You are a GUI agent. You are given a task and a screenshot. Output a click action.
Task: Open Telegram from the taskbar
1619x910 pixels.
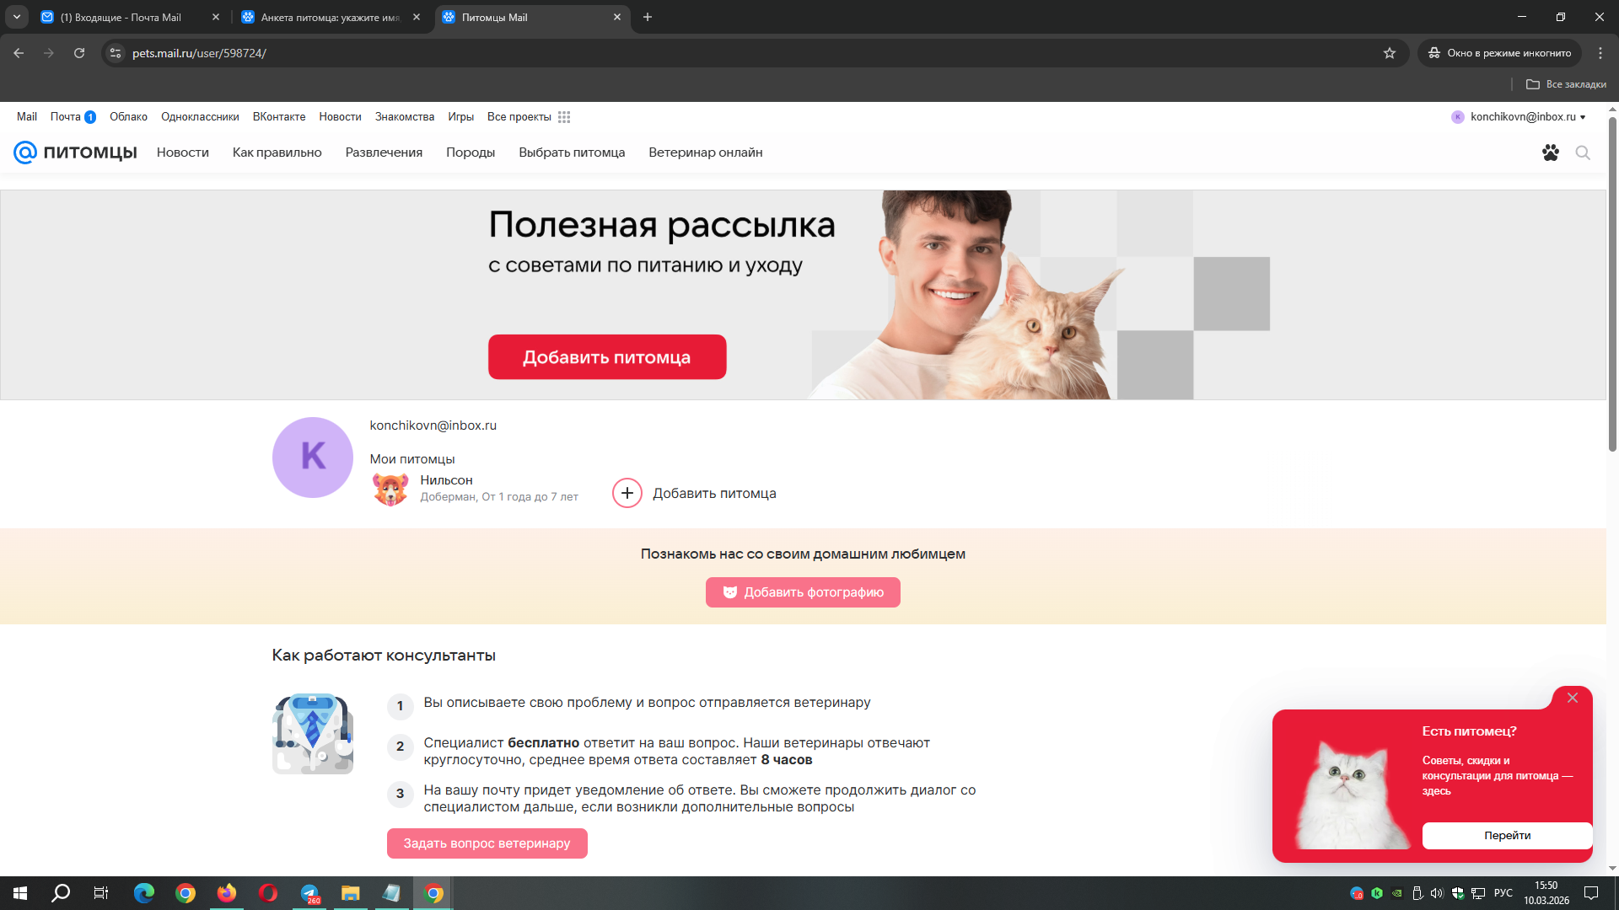(x=309, y=893)
